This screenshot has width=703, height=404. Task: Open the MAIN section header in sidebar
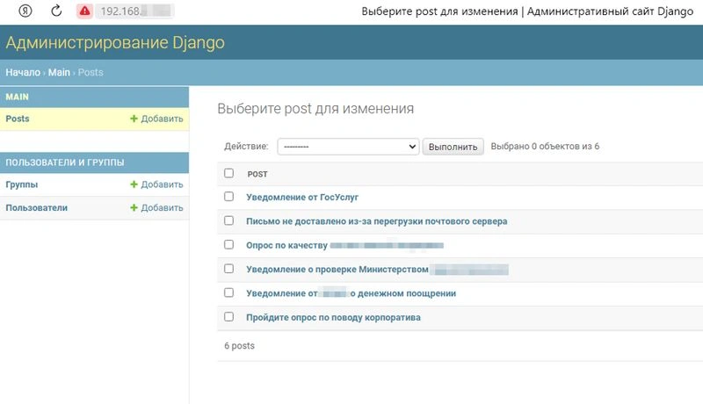[x=17, y=97]
